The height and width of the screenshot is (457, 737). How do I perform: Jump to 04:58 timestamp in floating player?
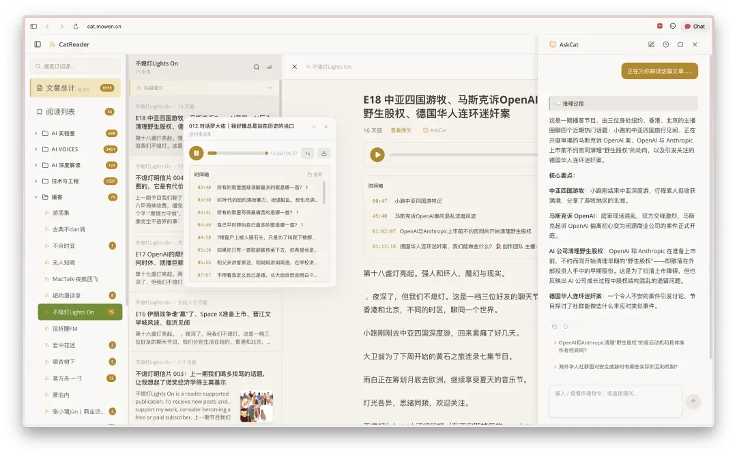click(x=204, y=237)
